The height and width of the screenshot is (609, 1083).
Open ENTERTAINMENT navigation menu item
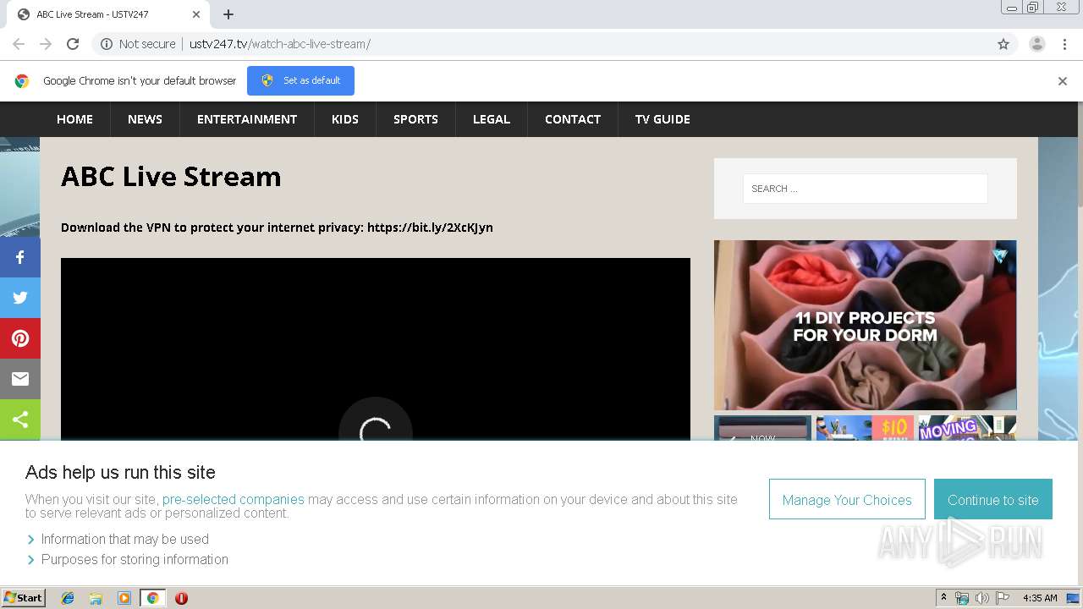[247, 119]
